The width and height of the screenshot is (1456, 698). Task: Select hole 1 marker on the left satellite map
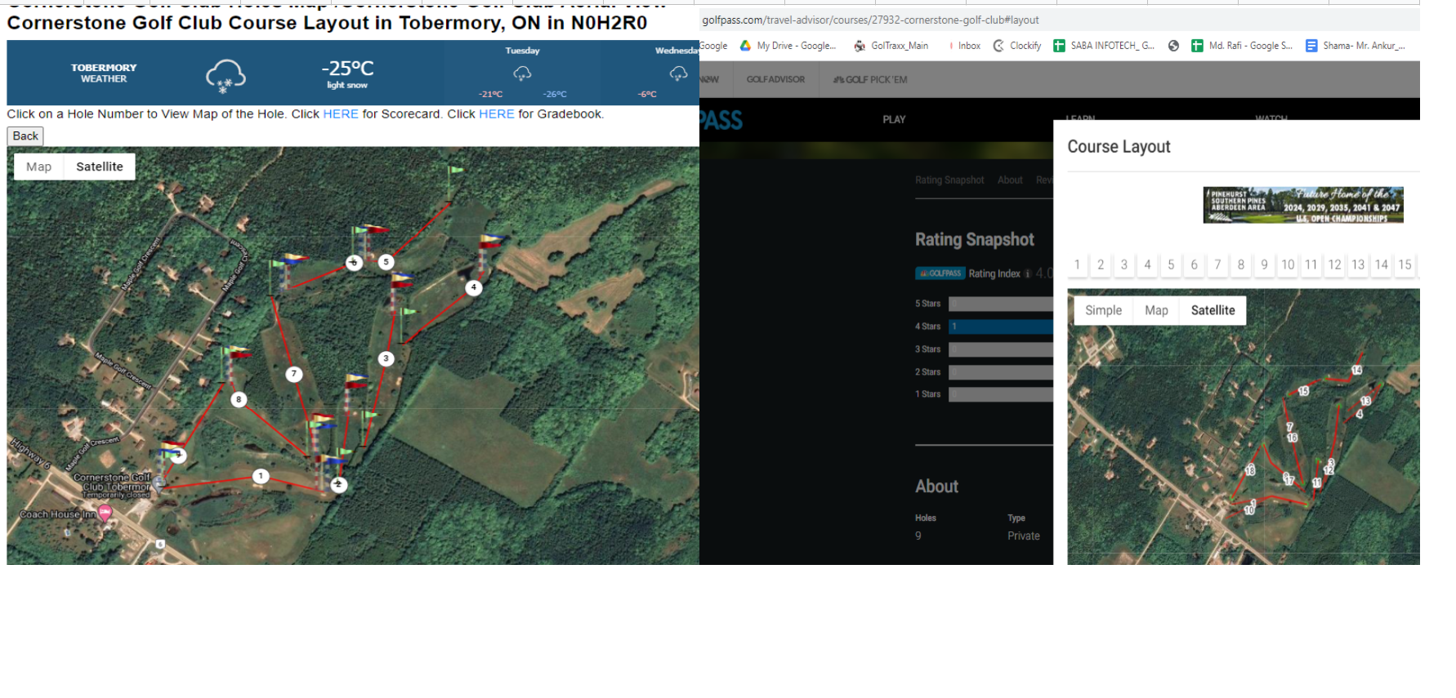point(261,476)
